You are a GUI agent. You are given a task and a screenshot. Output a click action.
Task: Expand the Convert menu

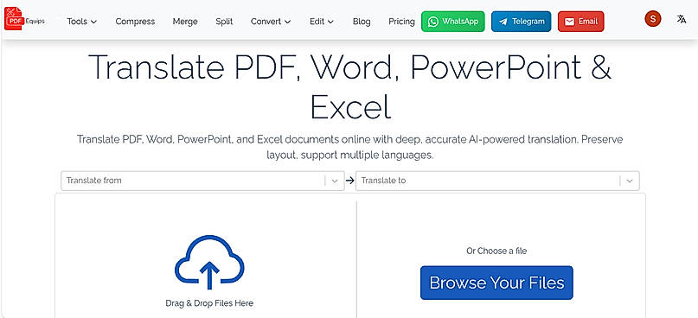click(271, 22)
